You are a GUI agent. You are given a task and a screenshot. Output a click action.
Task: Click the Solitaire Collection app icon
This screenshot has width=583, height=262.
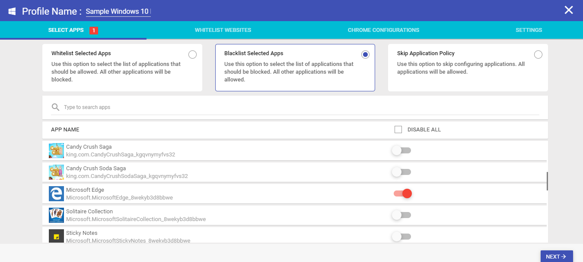coord(56,215)
